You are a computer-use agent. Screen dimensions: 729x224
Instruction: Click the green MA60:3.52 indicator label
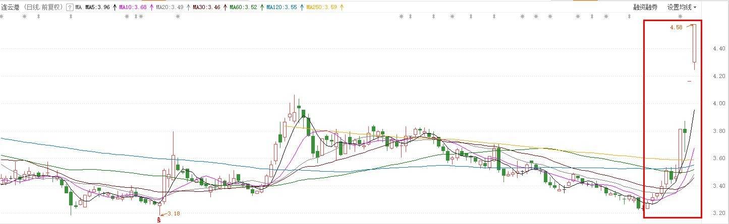point(243,8)
